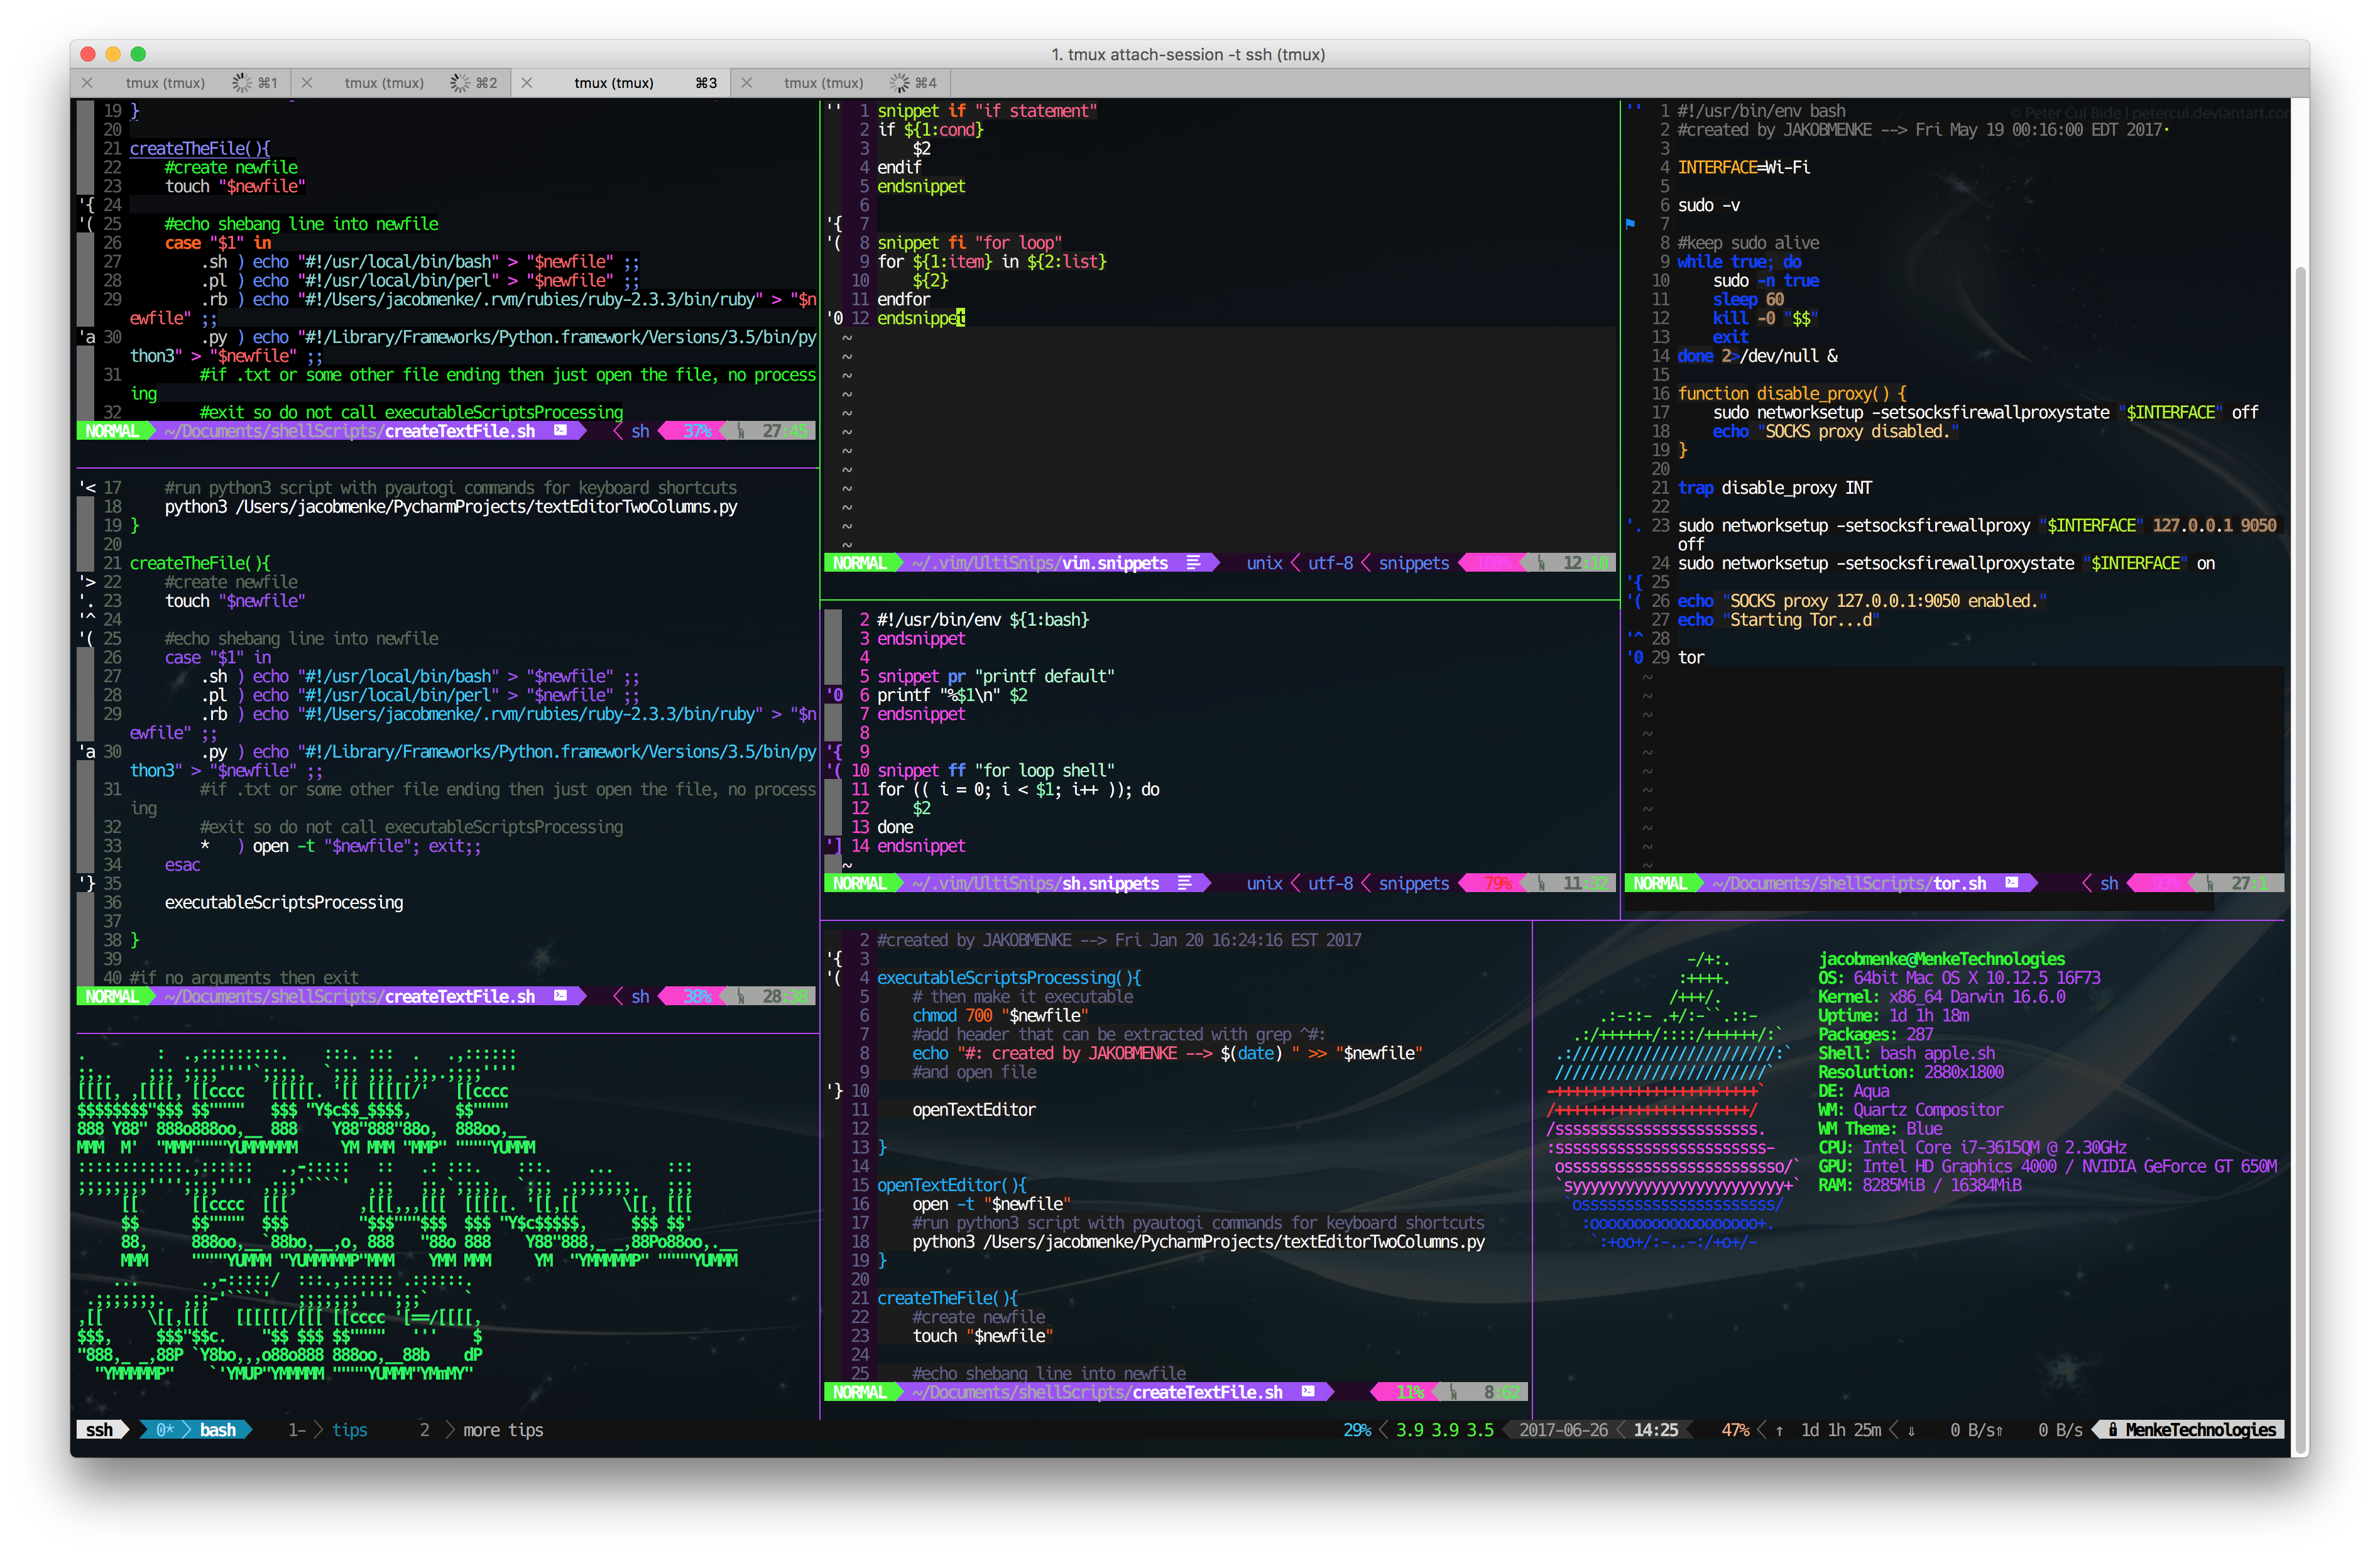Click the blue flag marker at line 7 in tor.sh

(1631, 224)
